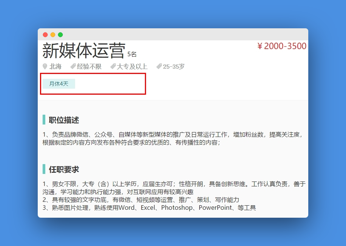Click the red close window button
Viewport: 346px width, 246px height.
coord(45,35)
